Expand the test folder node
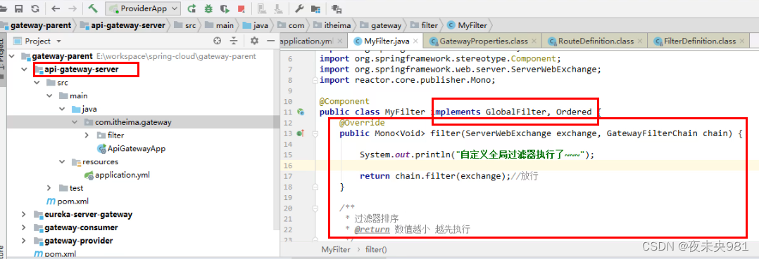The height and width of the screenshot is (259, 759). click(49, 187)
